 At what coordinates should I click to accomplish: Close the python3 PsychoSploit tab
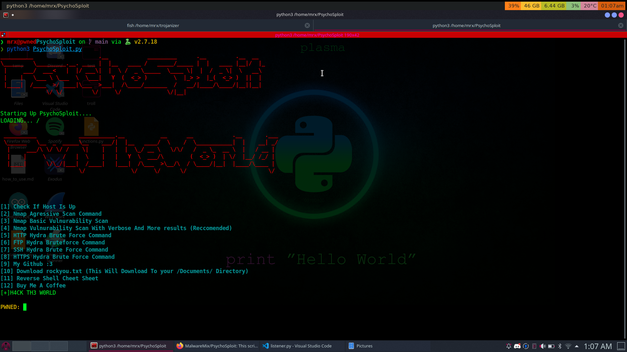click(x=621, y=25)
